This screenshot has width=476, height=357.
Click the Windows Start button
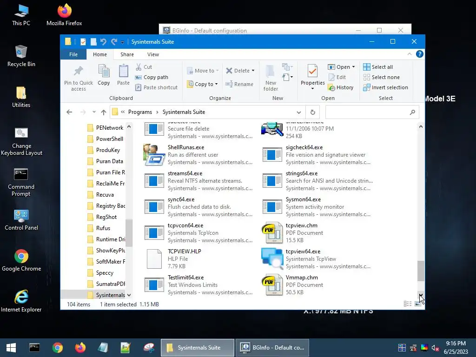tap(11, 348)
